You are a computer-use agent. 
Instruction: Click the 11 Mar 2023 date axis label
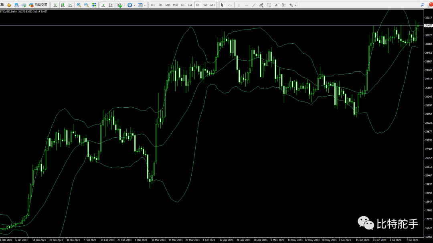(158, 240)
